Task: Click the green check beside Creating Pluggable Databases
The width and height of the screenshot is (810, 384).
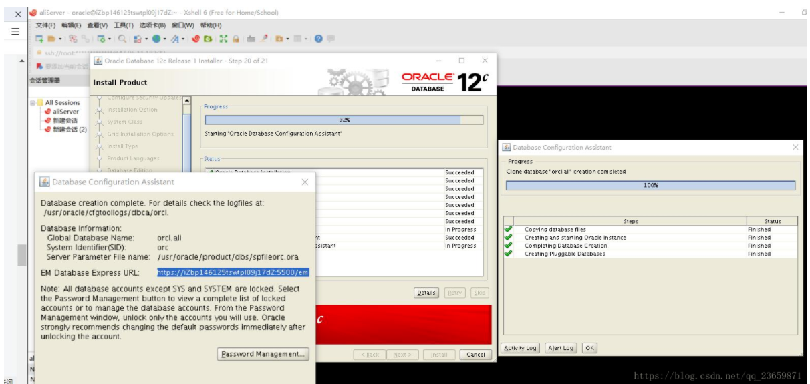Action: coord(509,254)
